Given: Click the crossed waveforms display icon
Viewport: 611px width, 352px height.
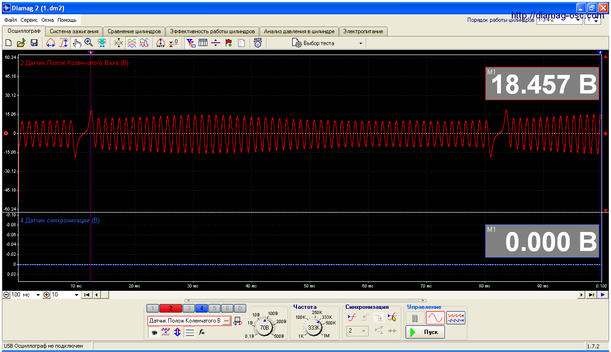Looking at the screenshot, I should [144, 43].
